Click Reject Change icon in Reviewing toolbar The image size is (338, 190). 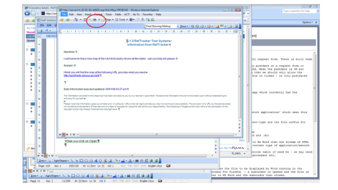click(209, 26)
